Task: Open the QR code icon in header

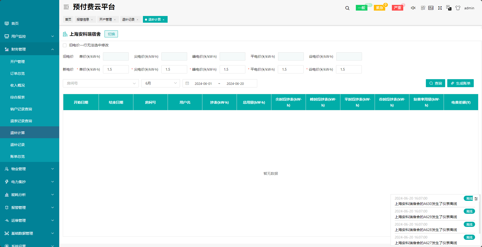Action: 423,8
